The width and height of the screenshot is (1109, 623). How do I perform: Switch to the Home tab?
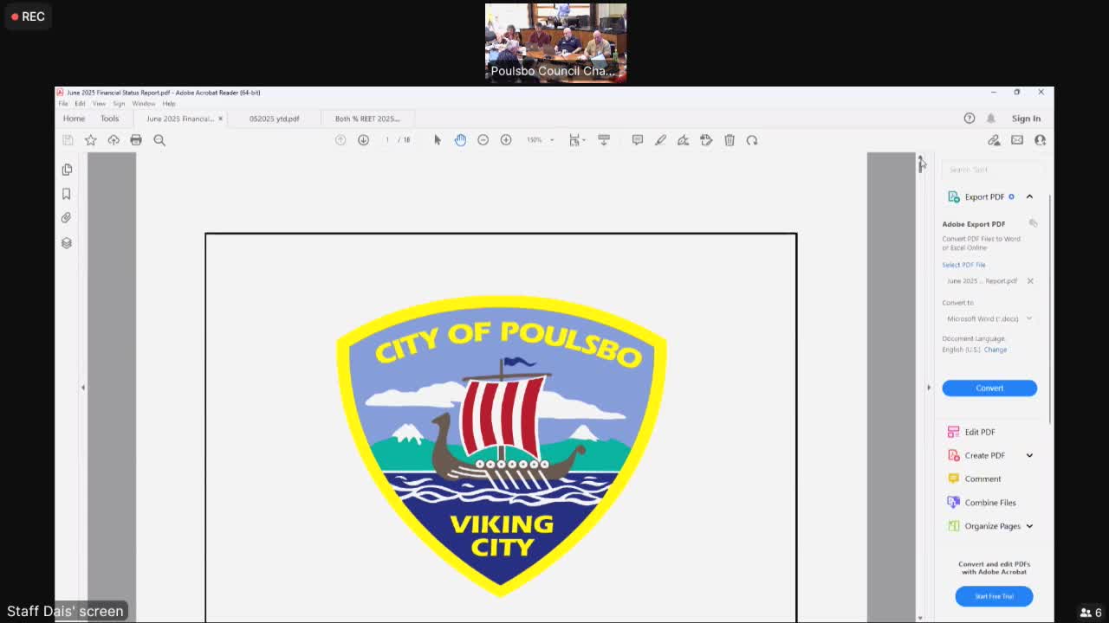coord(74,119)
